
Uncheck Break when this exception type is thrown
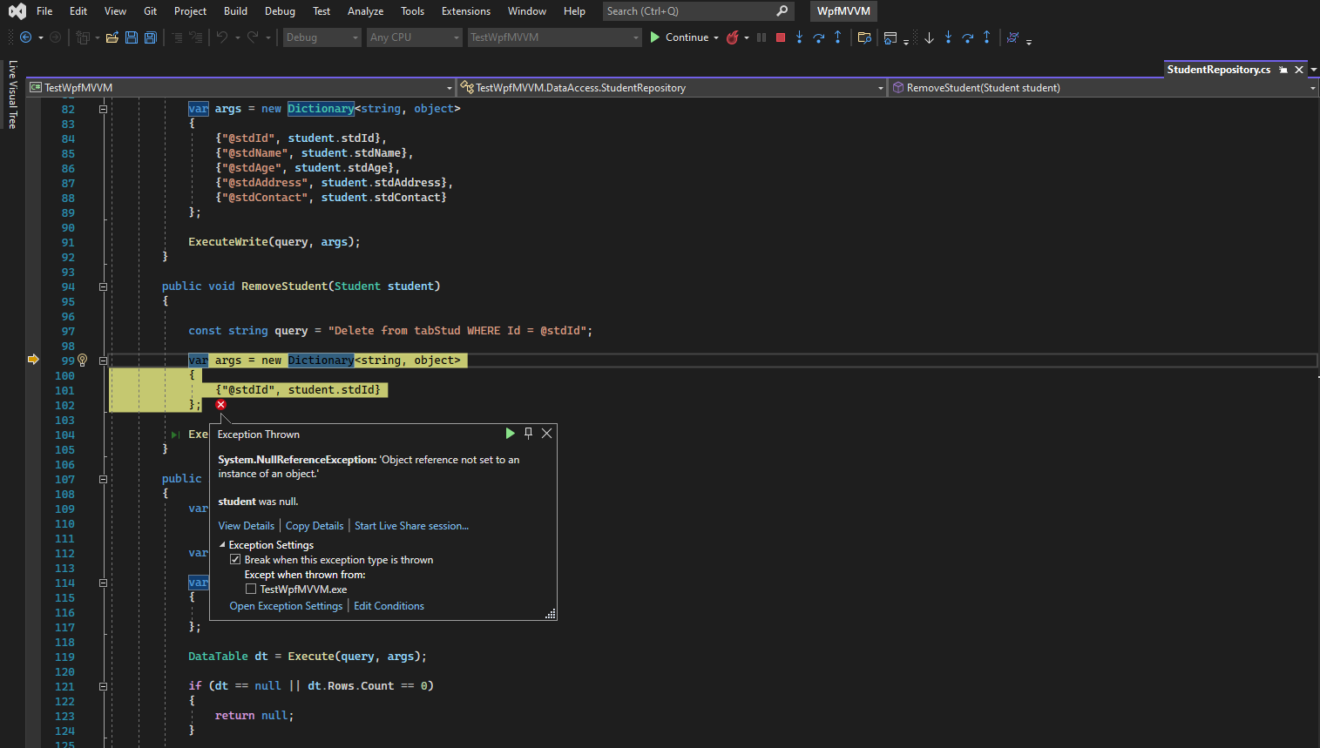click(x=235, y=560)
